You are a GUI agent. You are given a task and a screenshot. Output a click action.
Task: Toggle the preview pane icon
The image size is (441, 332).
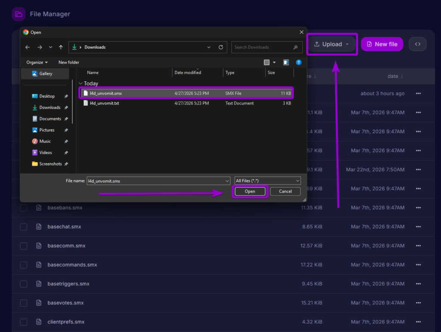pyautogui.click(x=286, y=62)
